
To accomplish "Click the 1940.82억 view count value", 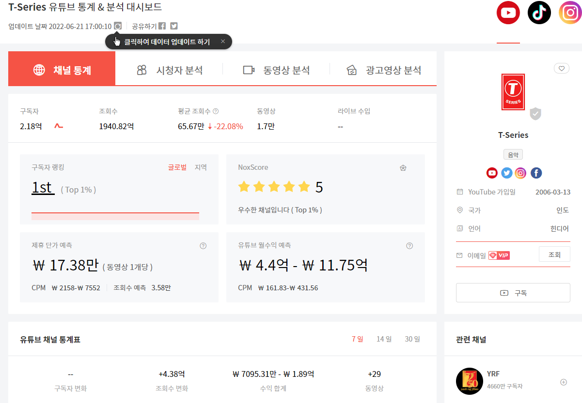I will click(116, 127).
